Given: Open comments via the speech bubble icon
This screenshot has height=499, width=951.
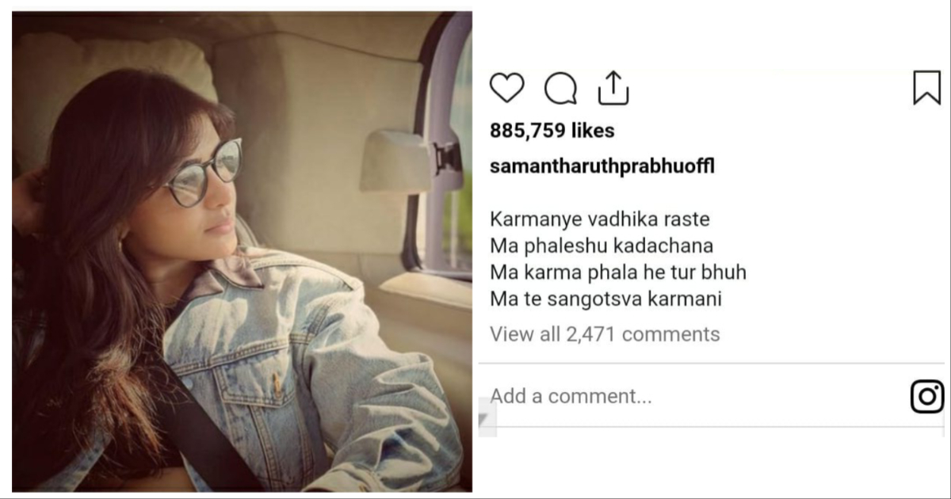Looking at the screenshot, I should click(x=561, y=88).
